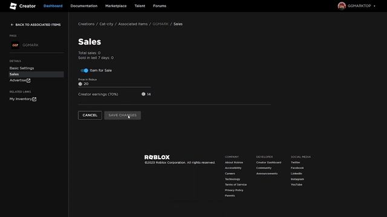This screenshot has height=217, width=387.
Task: Click the Save Changes button
Action: pyautogui.click(x=122, y=115)
